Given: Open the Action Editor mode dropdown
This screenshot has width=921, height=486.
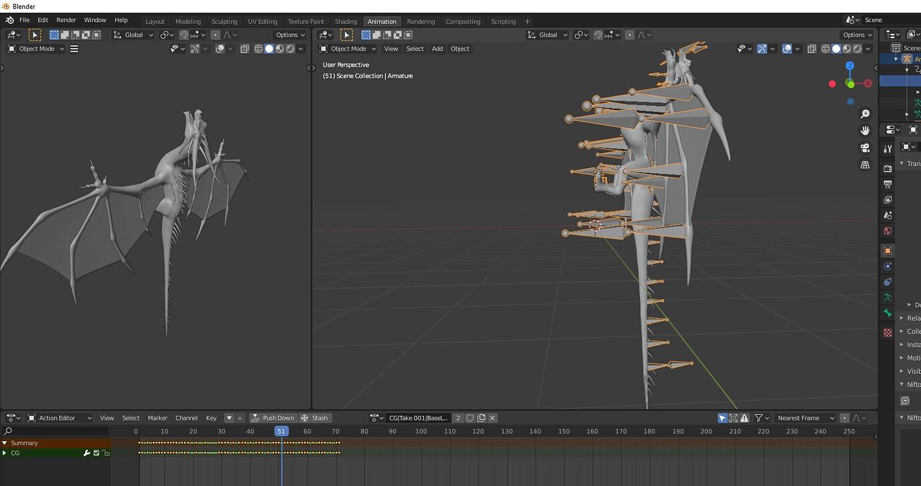Looking at the screenshot, I should pos(59,417).
